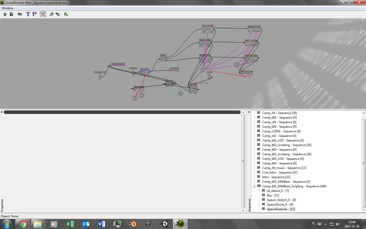Click the rename sequence R icon
The width and height of the screenshot is (366, 229).
(x=11, y=14)
